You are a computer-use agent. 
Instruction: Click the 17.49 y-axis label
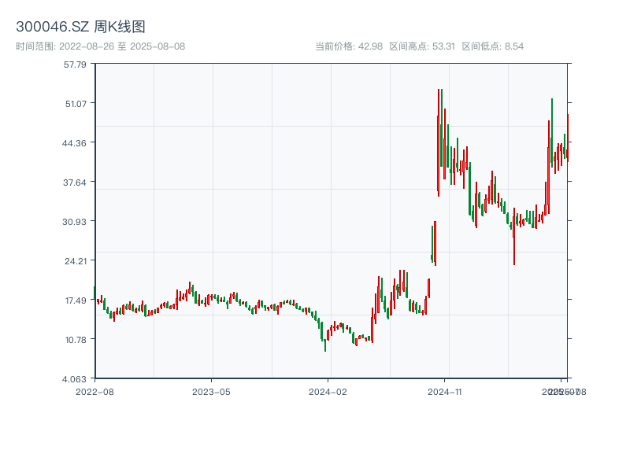(75, 300)
